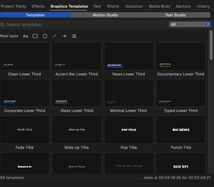Select the Corporate Lower Third thumbnail
Viewport: 214px width, 187px height.
point(25,93)
